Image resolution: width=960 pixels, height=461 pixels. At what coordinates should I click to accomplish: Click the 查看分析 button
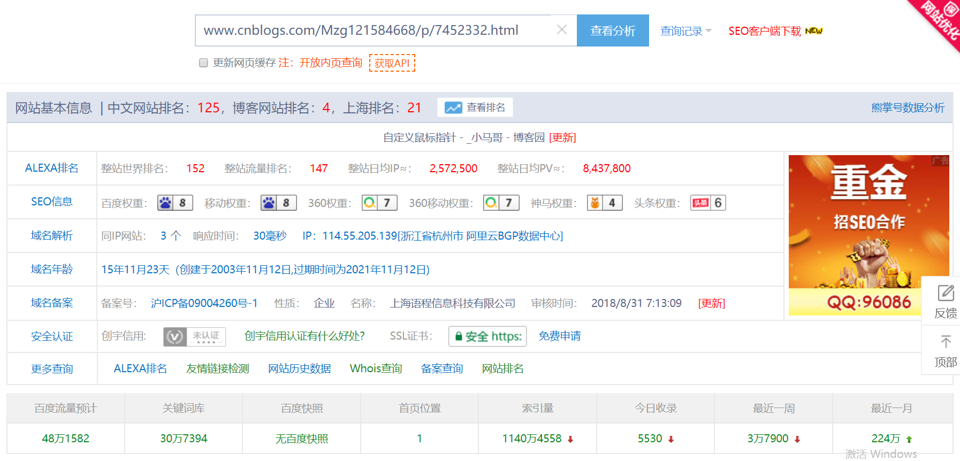point(613,30)
